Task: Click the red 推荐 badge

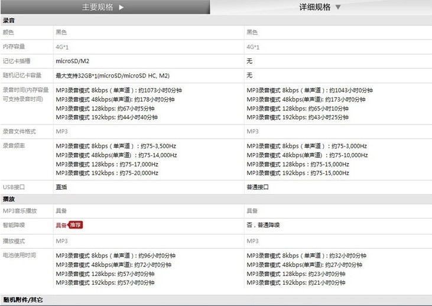Action: click(76, 225)
